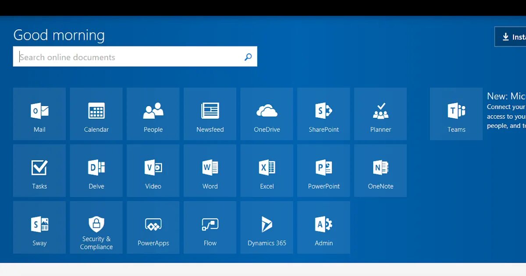Open the Video app tile

(x=153, y=171)
